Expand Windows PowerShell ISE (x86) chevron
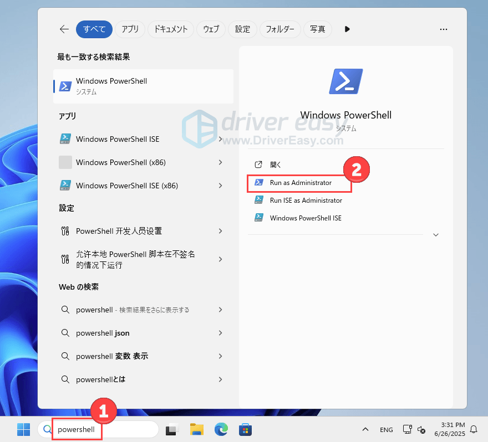The height and width of the screenshot is (442, 488). pyautogui.click(x=220, y=186)
